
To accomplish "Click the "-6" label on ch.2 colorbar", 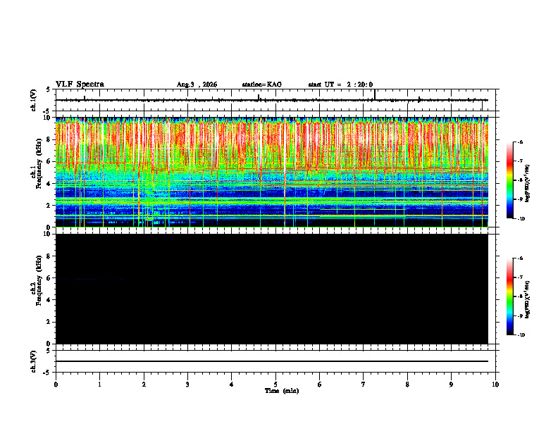I will click(520, 258).
